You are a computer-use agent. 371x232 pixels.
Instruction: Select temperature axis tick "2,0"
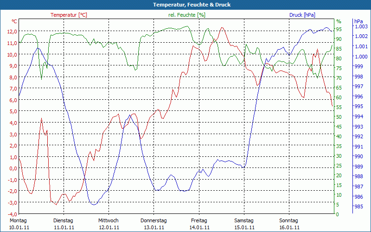click(13, 146)
